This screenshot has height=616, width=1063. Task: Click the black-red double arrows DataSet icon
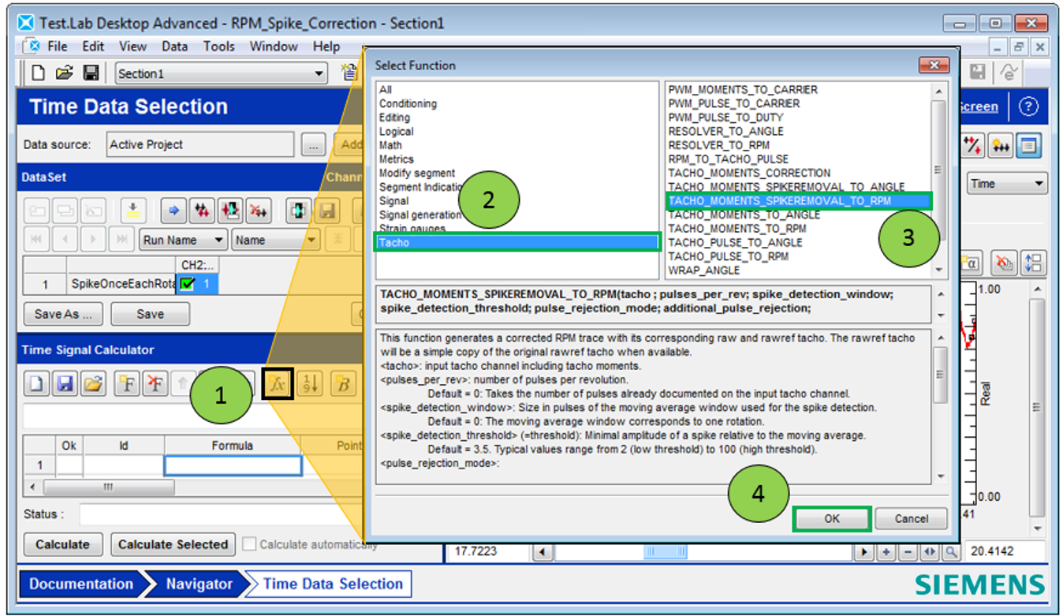[202, 210]
